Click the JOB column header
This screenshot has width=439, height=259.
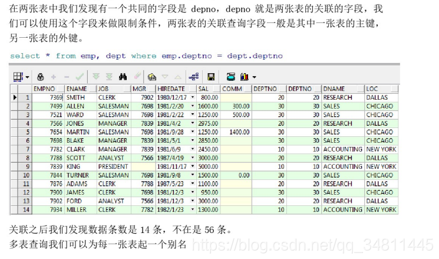coord(114,89)
